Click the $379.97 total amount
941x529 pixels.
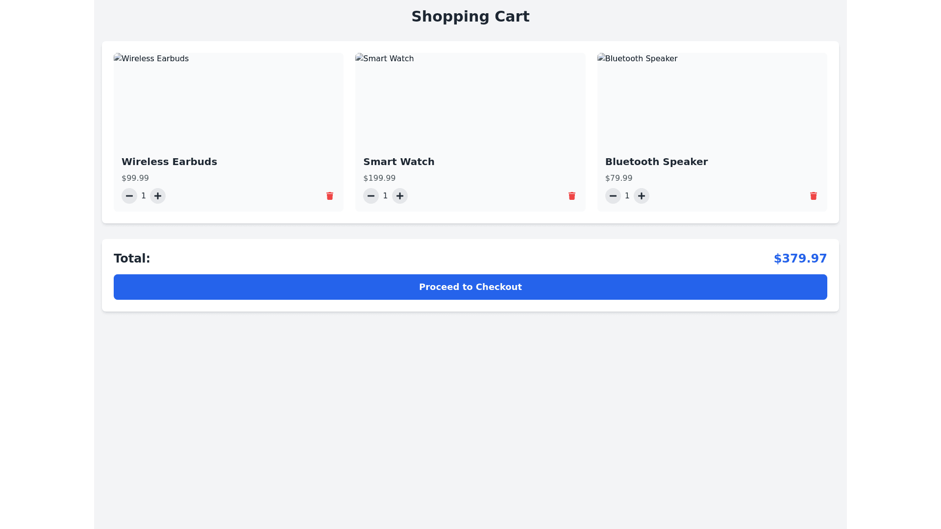[x=800, y=259]
